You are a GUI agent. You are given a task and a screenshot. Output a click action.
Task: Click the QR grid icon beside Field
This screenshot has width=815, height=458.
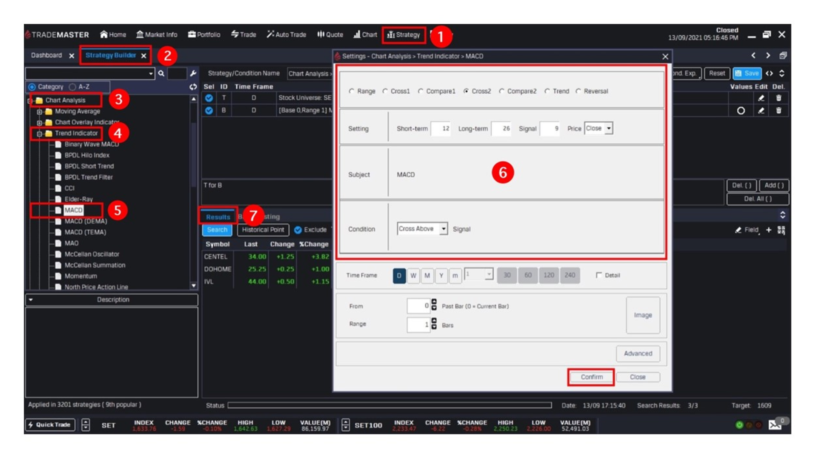[x=781, y=230]
